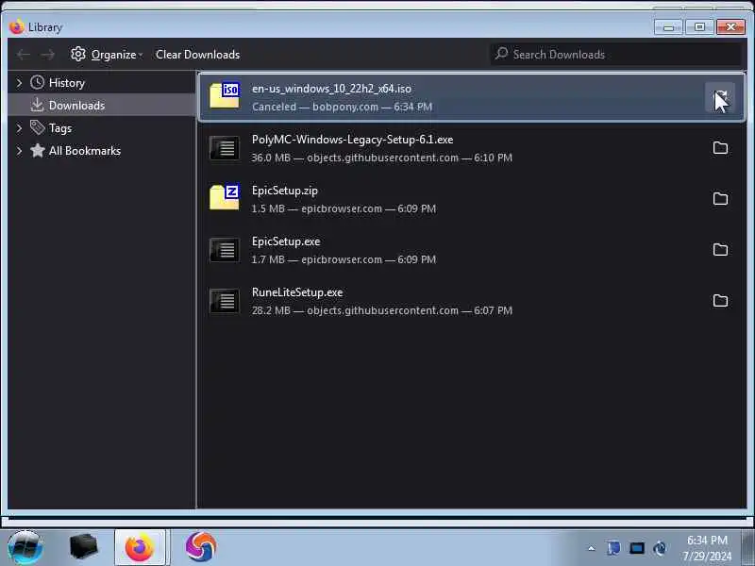Close the Library window
Viewport: 755px width, 566px height.
click(730, 27)
